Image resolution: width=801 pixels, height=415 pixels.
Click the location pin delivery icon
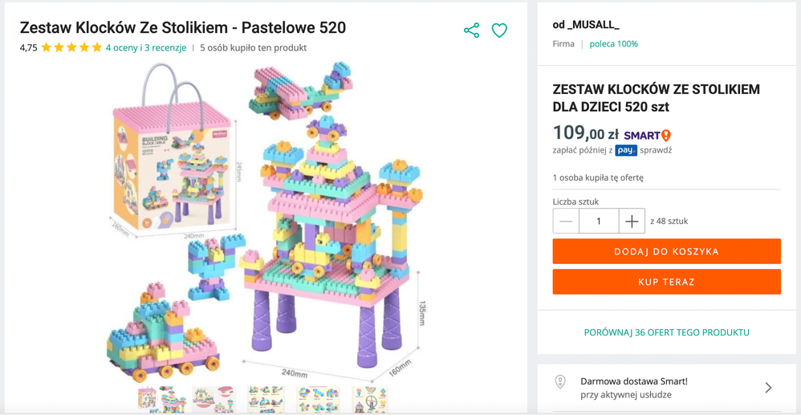coord(560,383)
